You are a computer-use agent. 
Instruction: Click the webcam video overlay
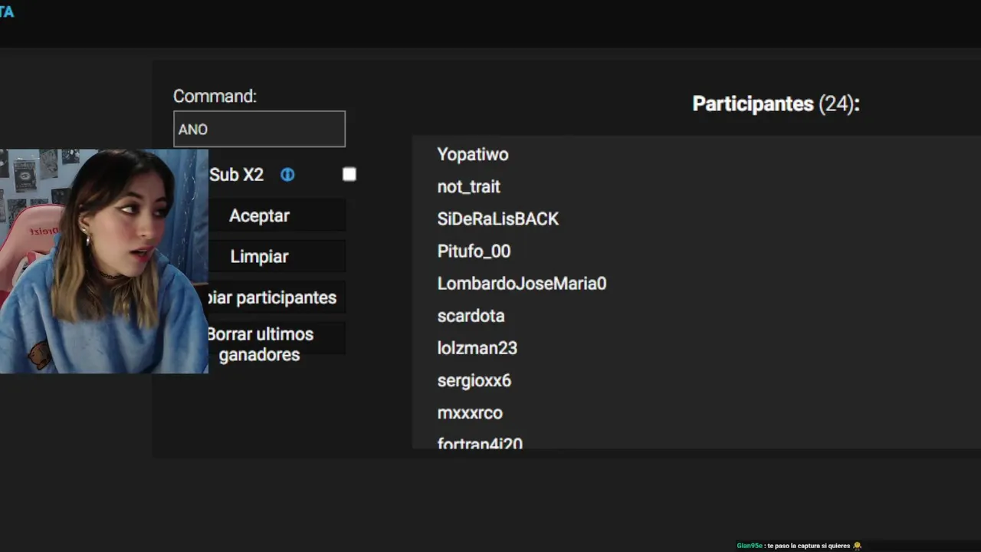pos(103,261)
